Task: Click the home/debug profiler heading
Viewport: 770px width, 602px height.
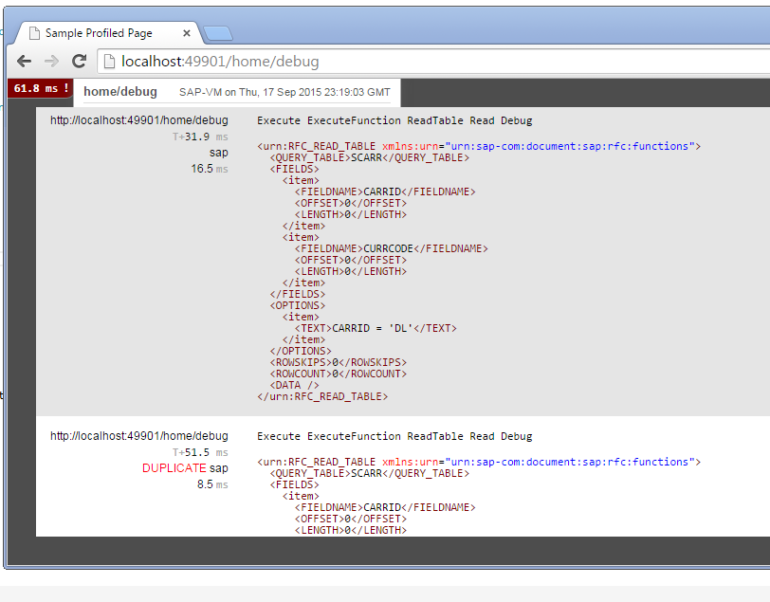Action: (x=120, y=92)
